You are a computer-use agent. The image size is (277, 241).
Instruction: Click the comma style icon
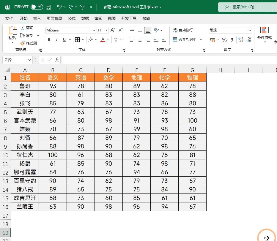pyautogui.click(x=232, y=40)
